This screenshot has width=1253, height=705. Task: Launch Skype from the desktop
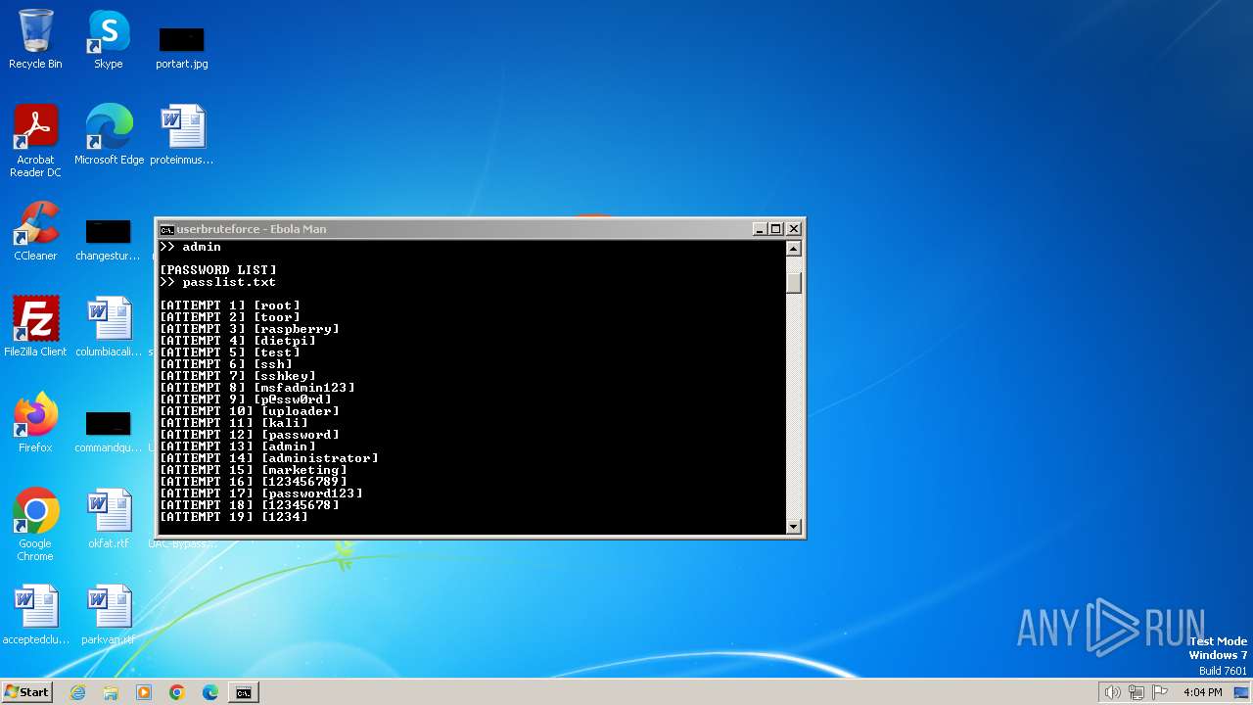(x=108, y=39)
